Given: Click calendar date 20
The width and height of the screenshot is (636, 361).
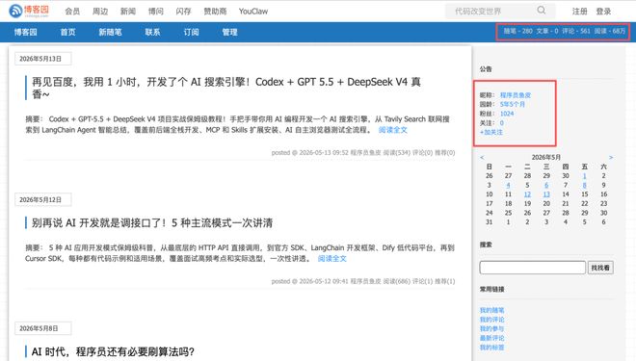Looking at the screenshot, I should (546, 204).
